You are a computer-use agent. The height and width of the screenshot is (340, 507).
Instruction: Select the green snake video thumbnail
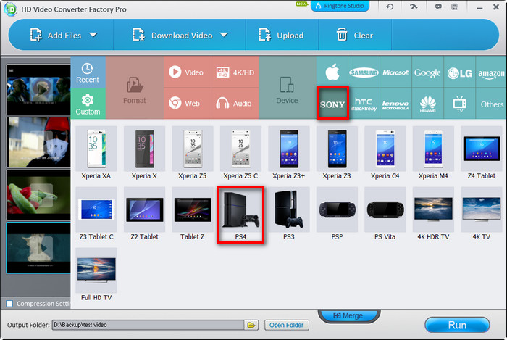click(38, 196)
